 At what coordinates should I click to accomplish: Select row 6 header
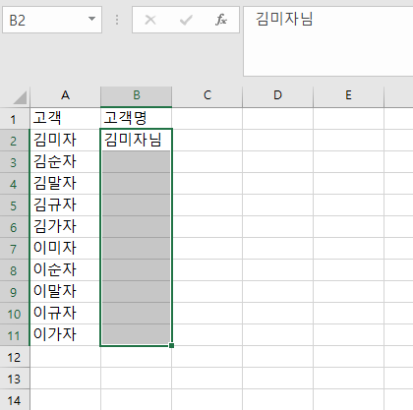point(15,227)
